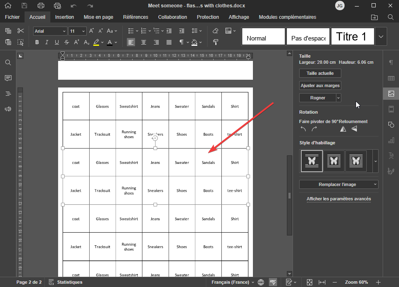
Task: Switch to the Insertion tab
Action: tap(64, 17)
